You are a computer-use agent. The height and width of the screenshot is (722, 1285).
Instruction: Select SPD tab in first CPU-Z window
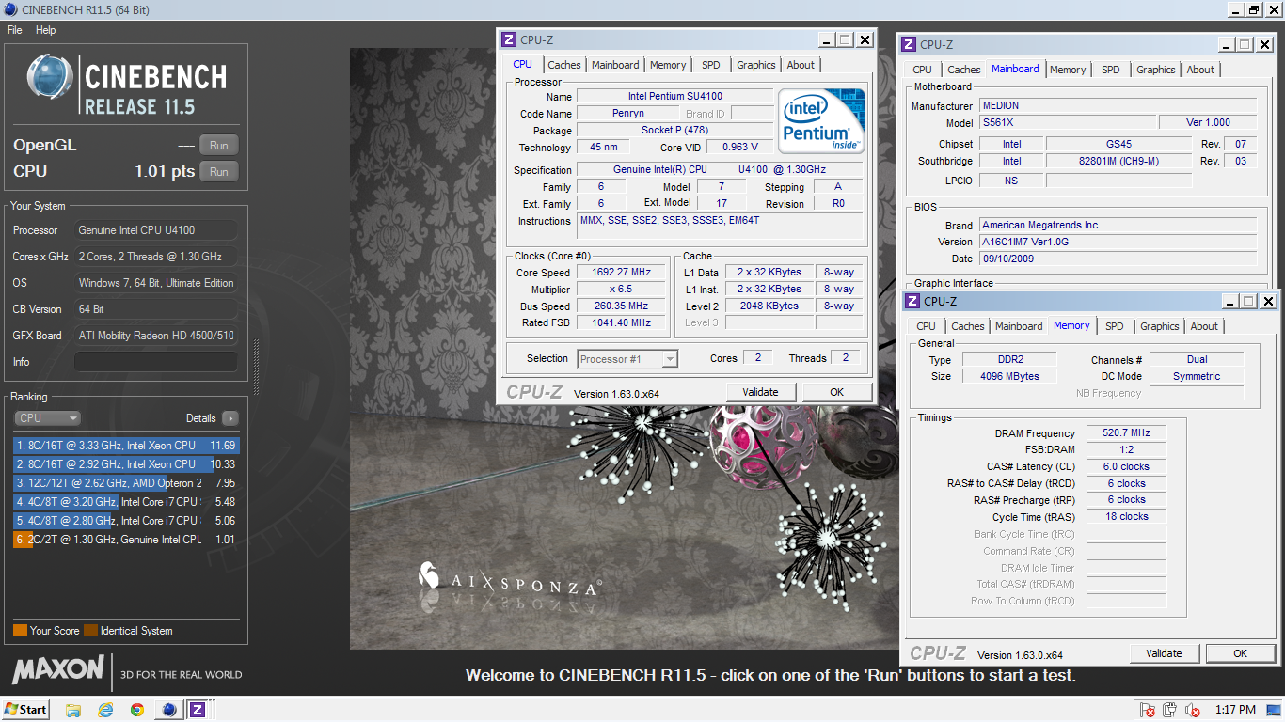[711, 65]
